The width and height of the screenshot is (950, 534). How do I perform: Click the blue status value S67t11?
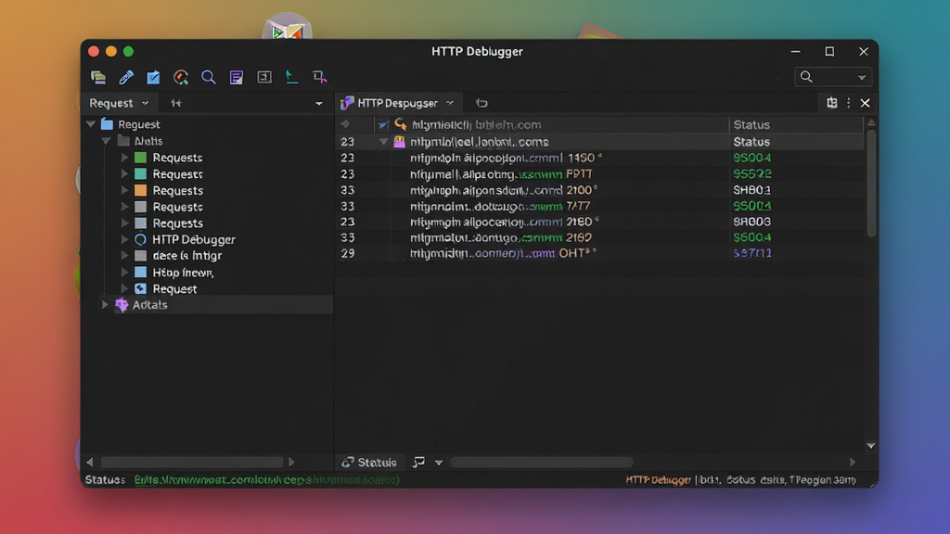[751, 253]
